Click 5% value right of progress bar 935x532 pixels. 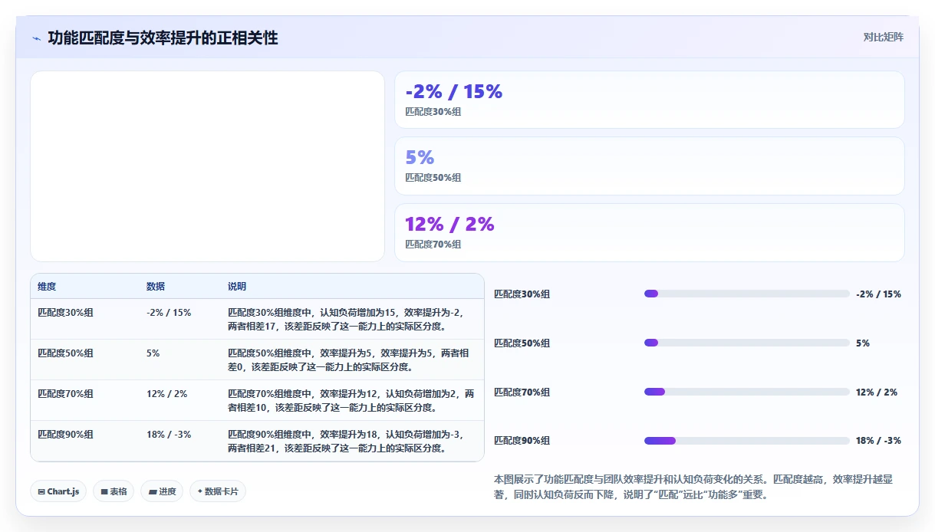(x=863, y=343)
